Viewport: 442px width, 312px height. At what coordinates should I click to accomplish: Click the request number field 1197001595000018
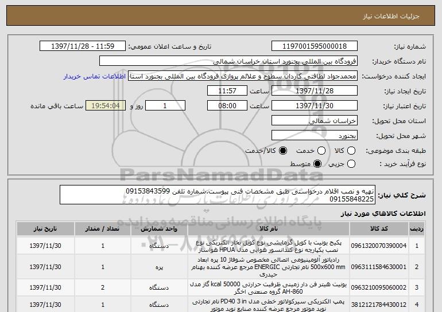pos(315,46)
